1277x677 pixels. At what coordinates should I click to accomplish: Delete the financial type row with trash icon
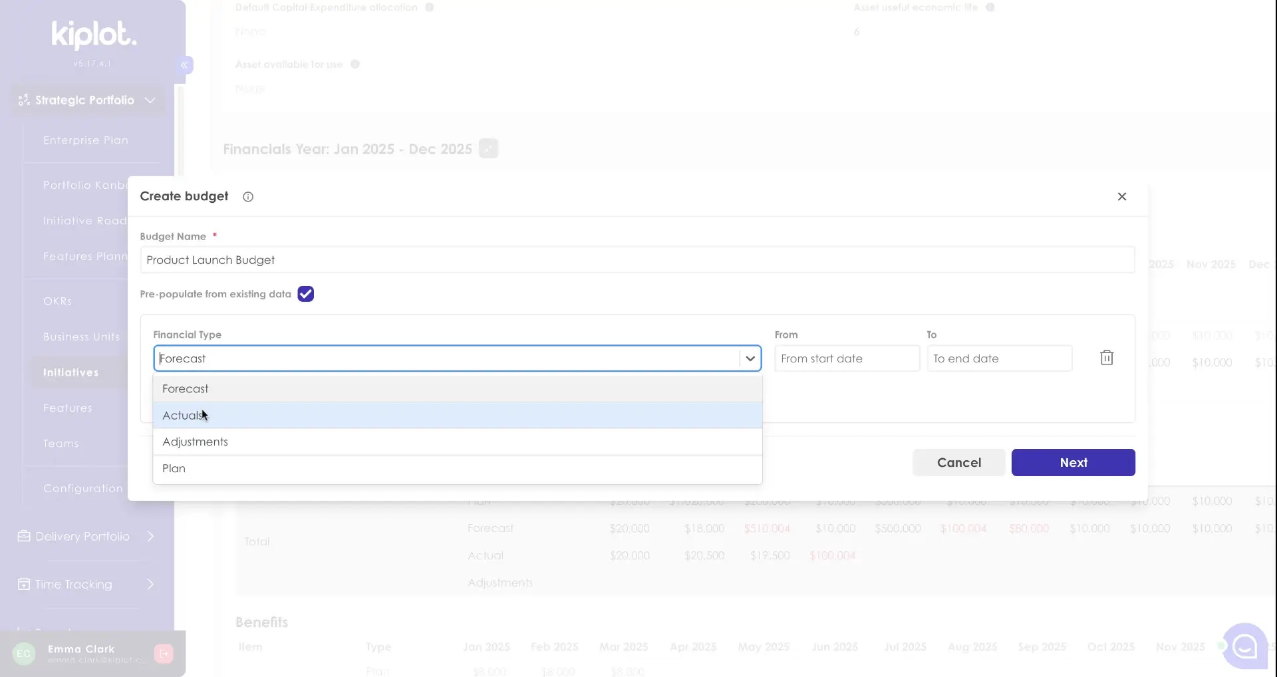pos(1107,358)
